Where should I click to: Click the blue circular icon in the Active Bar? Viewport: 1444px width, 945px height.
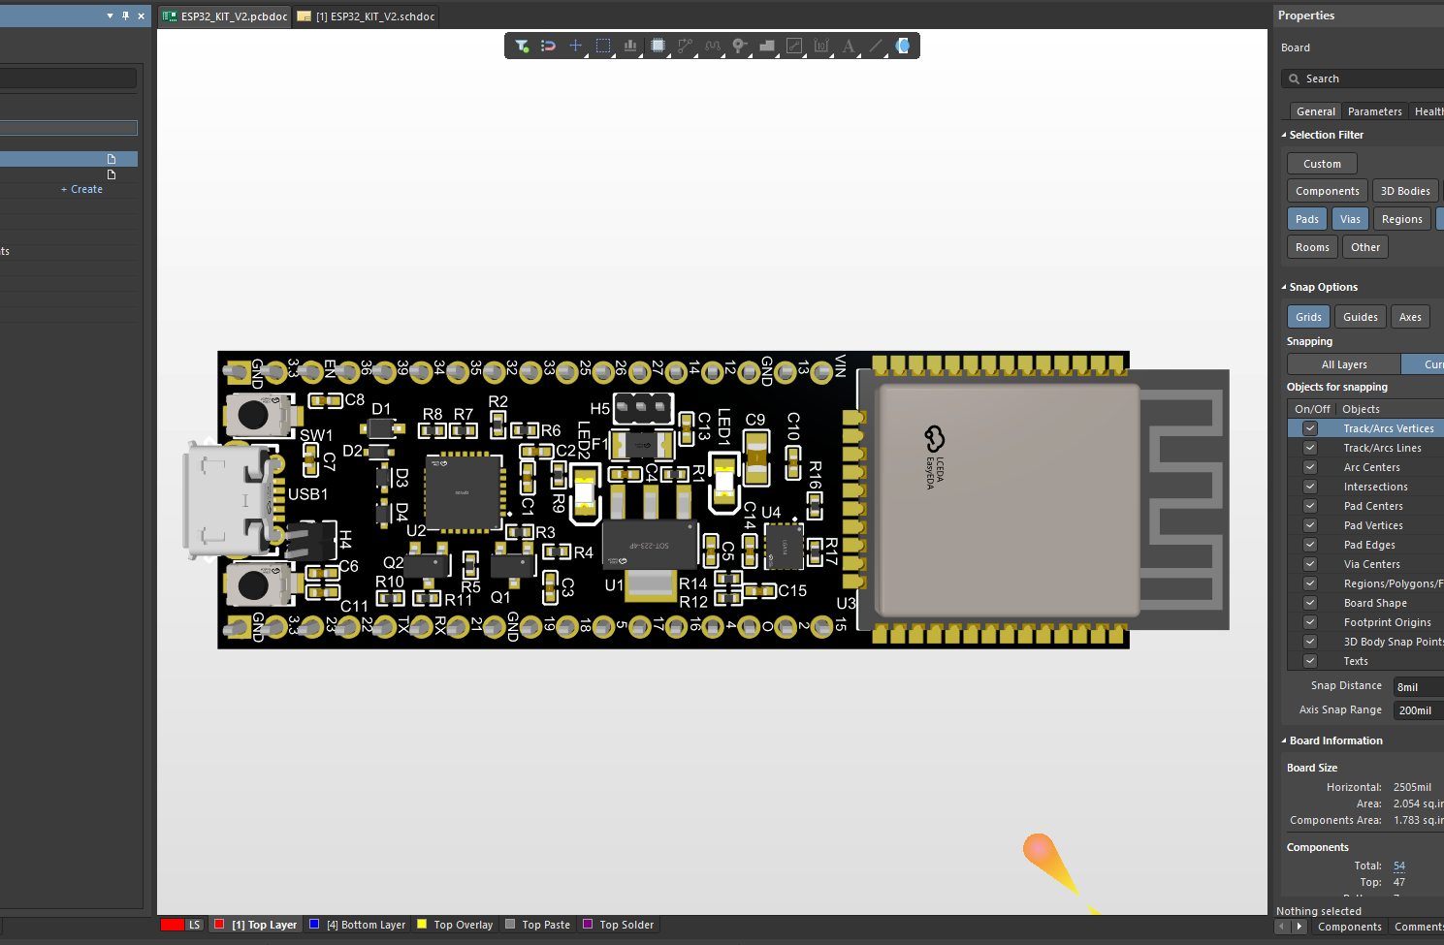pos(903,46)
